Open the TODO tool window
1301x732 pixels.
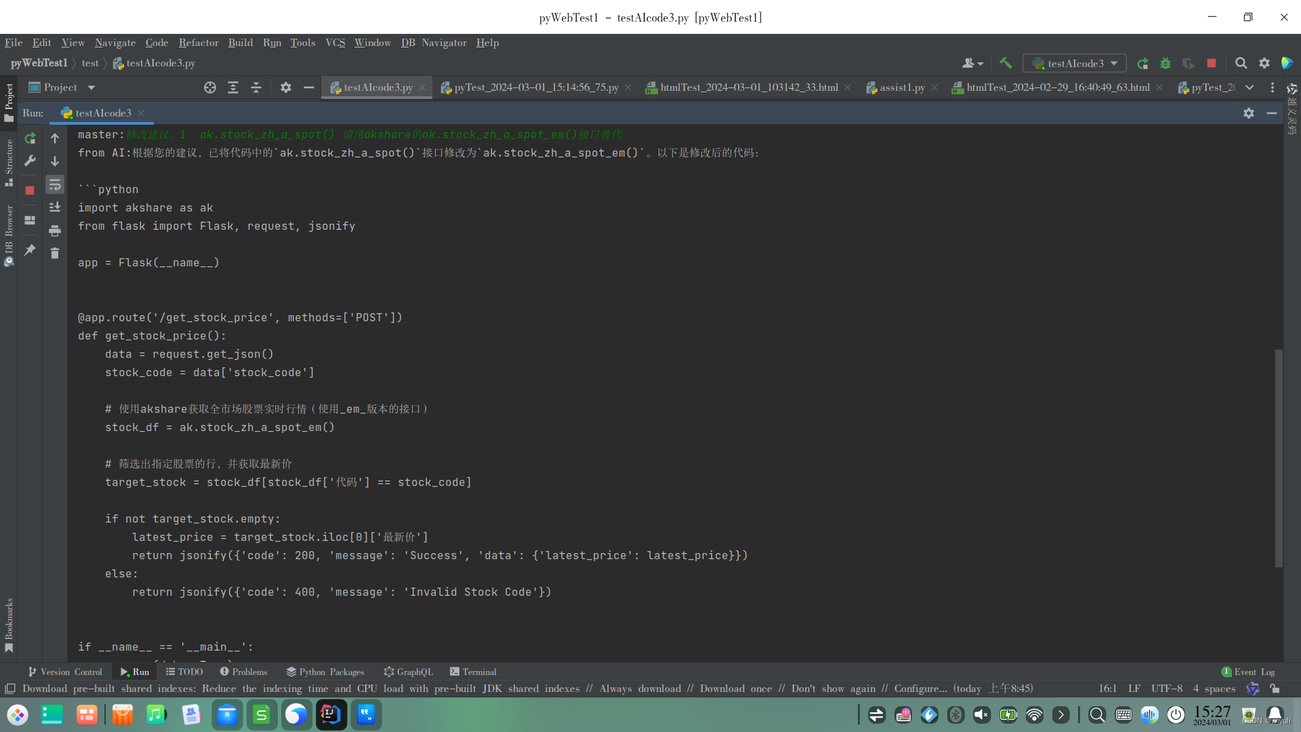click(184, 672)
